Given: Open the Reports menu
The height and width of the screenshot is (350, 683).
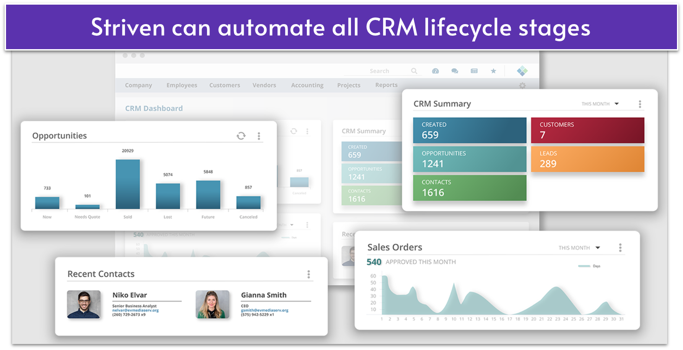Looking at the screenshot, I should 386,85.
